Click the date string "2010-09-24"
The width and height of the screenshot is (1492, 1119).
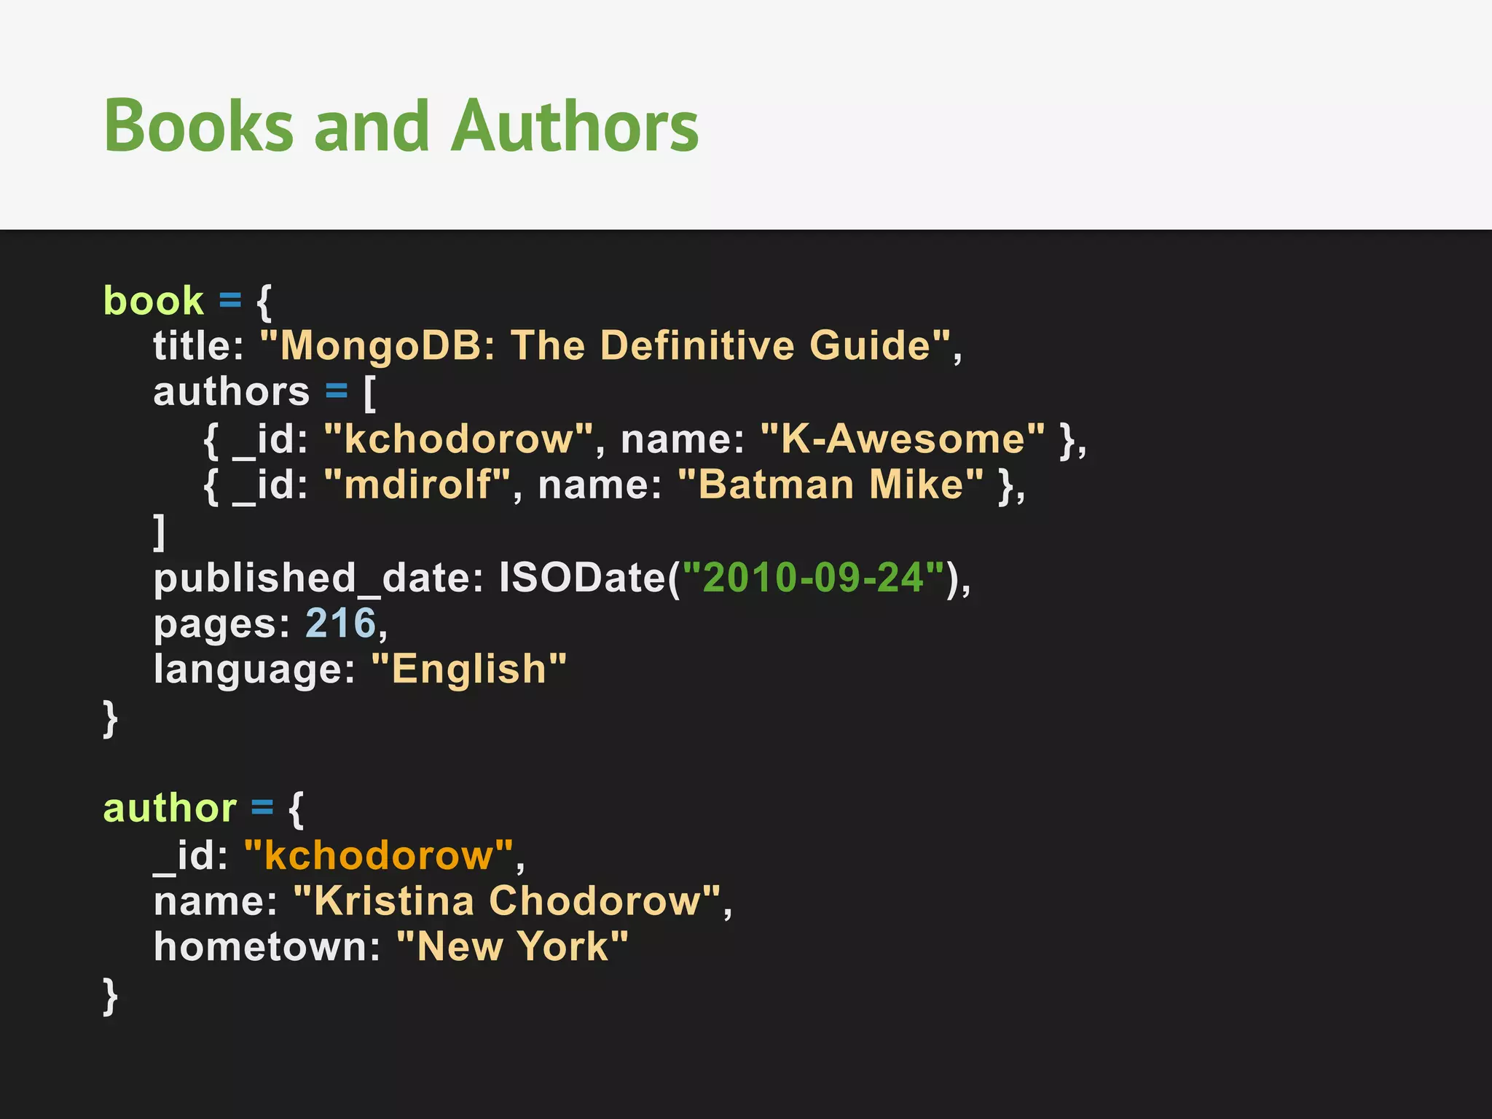813,578
